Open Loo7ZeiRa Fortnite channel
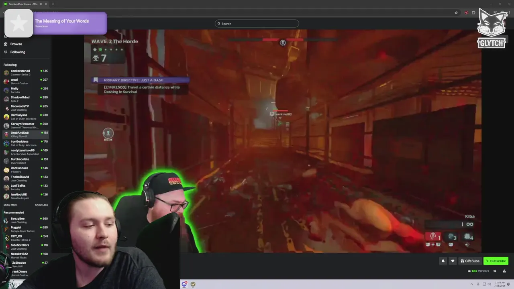The image size is (514, 289). click(26, 187)
